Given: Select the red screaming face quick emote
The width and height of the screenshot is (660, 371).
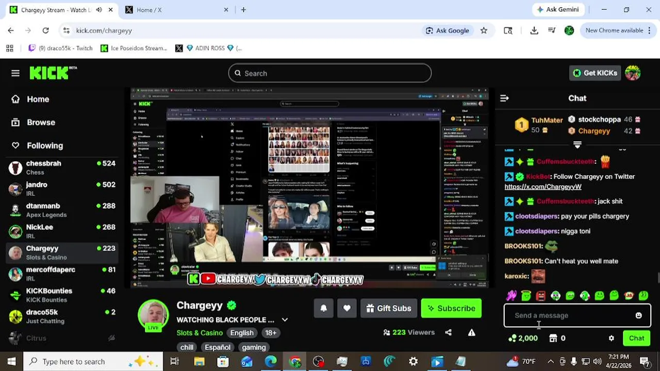Looking at the screenshot, I should click(x=540, y=296).
